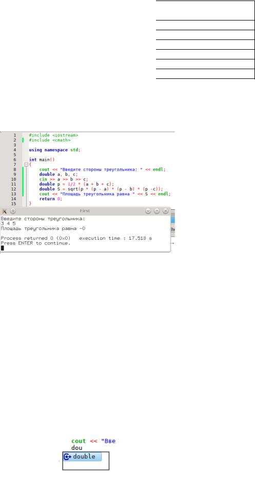Click the 'using namespace std;' line

[x=54, y=150]
